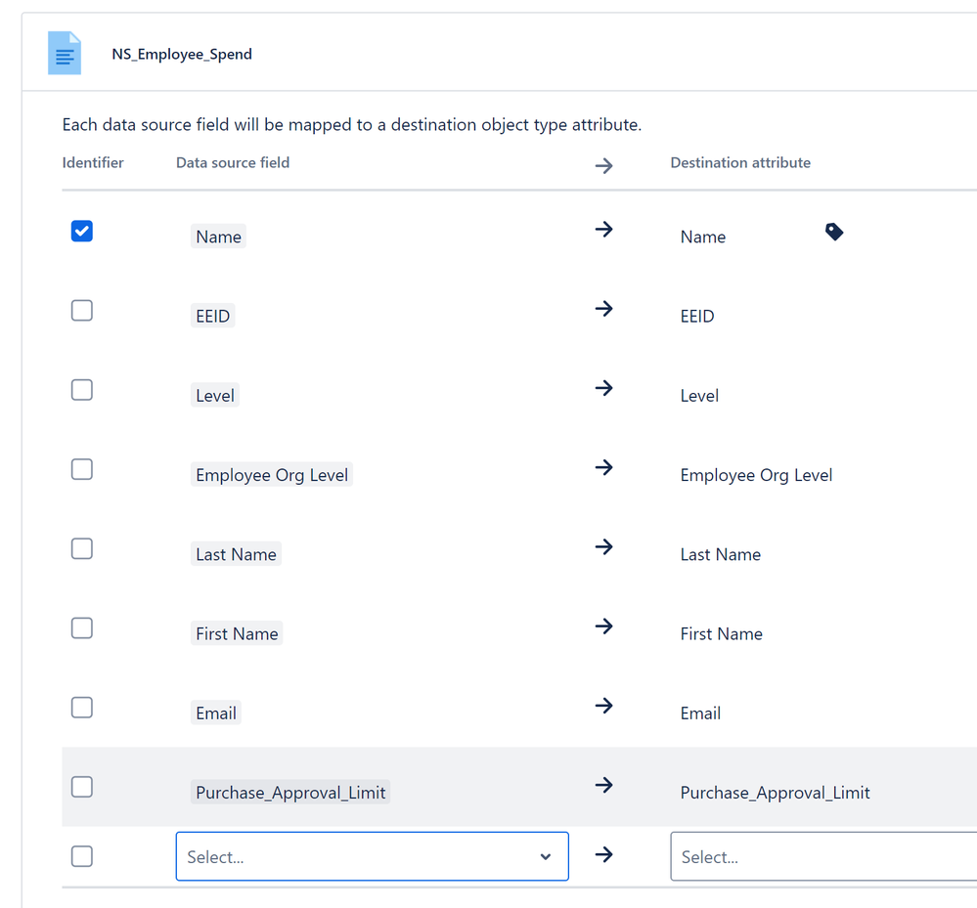Viewport: 977px width, 908px height.
Task: Enable the Email identifier checkbox
Action: point(82,708)
